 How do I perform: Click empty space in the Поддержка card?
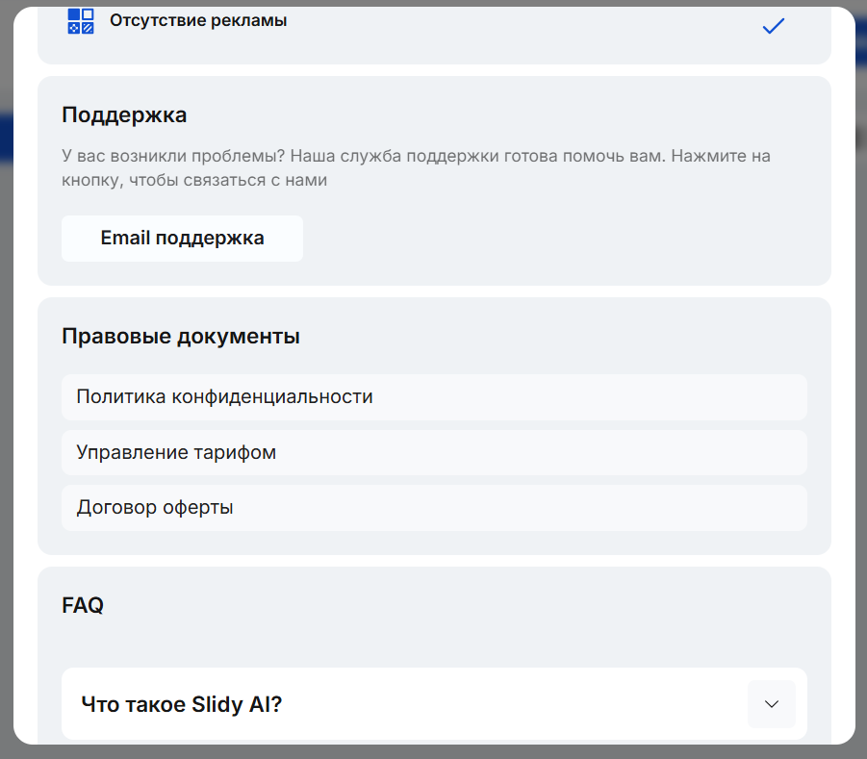pos(577,239)
